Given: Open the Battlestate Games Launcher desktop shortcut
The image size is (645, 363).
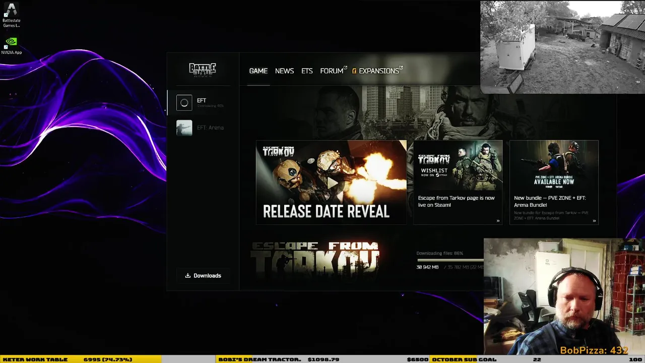Looking at the screenshot, I should point(11,16).
